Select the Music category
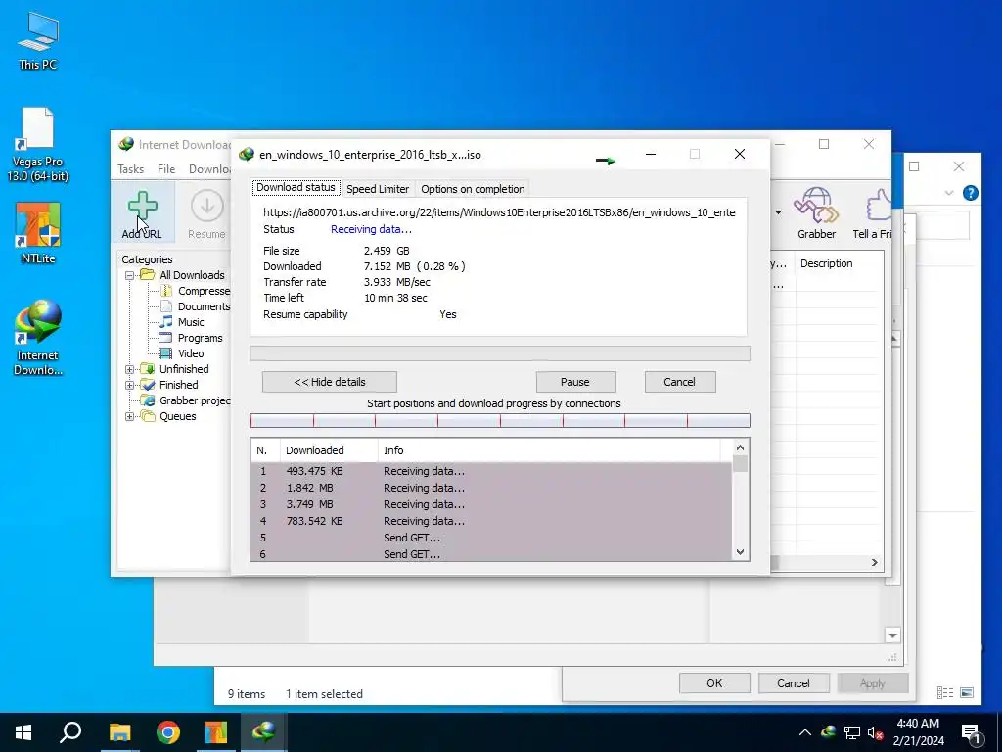The width and height of the screenshot is (1002, 752). [x=182, y=322]
